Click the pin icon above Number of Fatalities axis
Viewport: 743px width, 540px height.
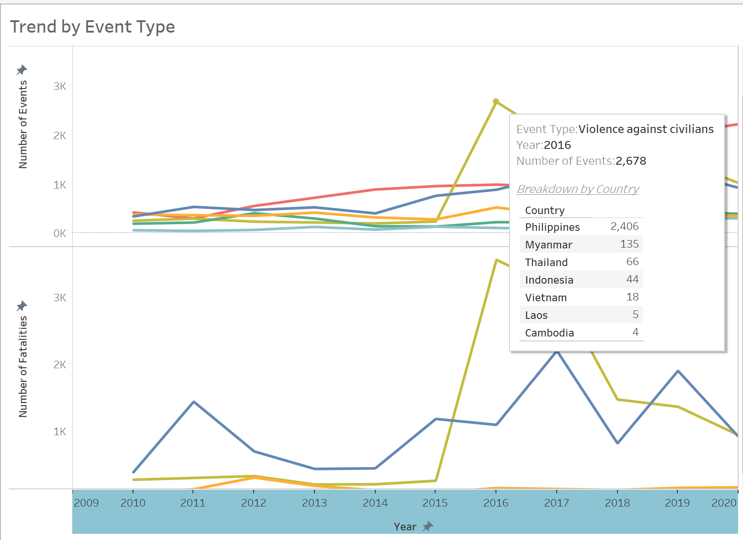point(22,306)
